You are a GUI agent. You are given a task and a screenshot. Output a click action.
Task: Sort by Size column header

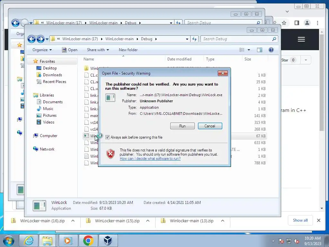tap(255, 59)
